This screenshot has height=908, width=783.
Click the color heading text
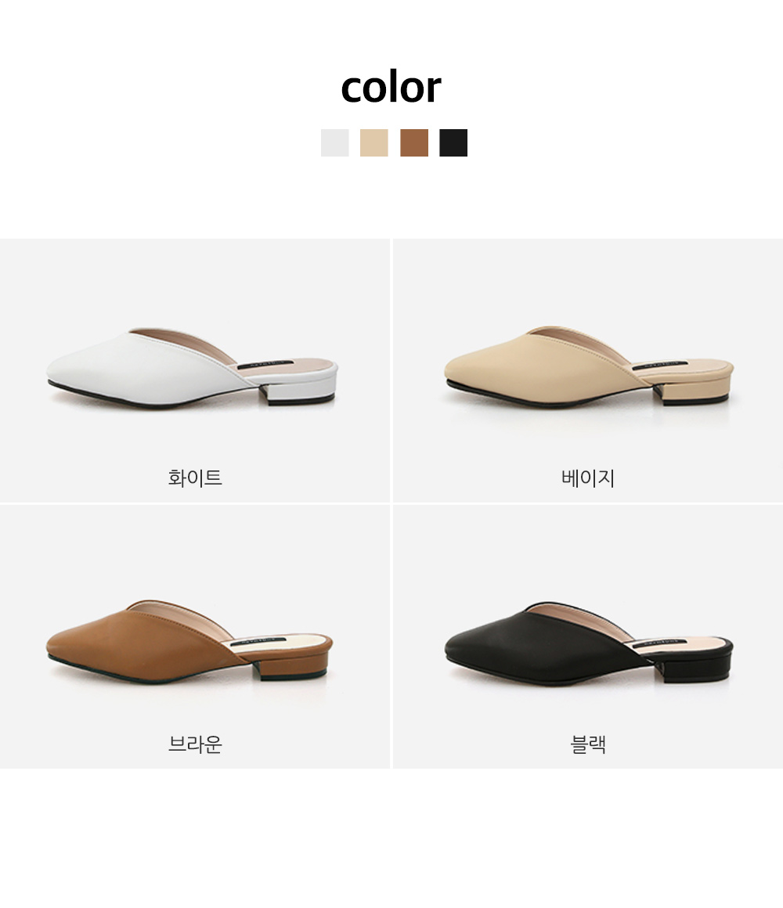391,88
